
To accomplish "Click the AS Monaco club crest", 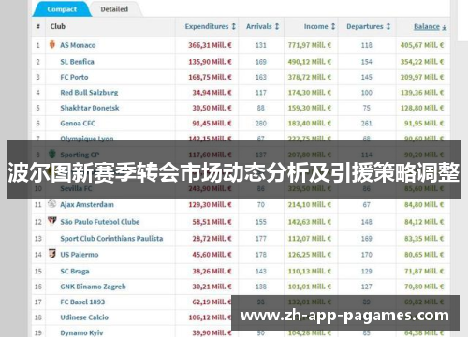I will point(52,44).
